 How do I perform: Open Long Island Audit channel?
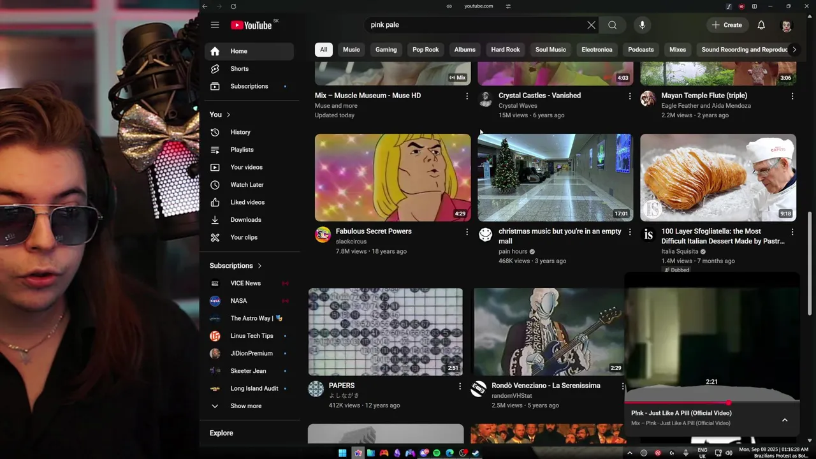click(x=249, y=388)
